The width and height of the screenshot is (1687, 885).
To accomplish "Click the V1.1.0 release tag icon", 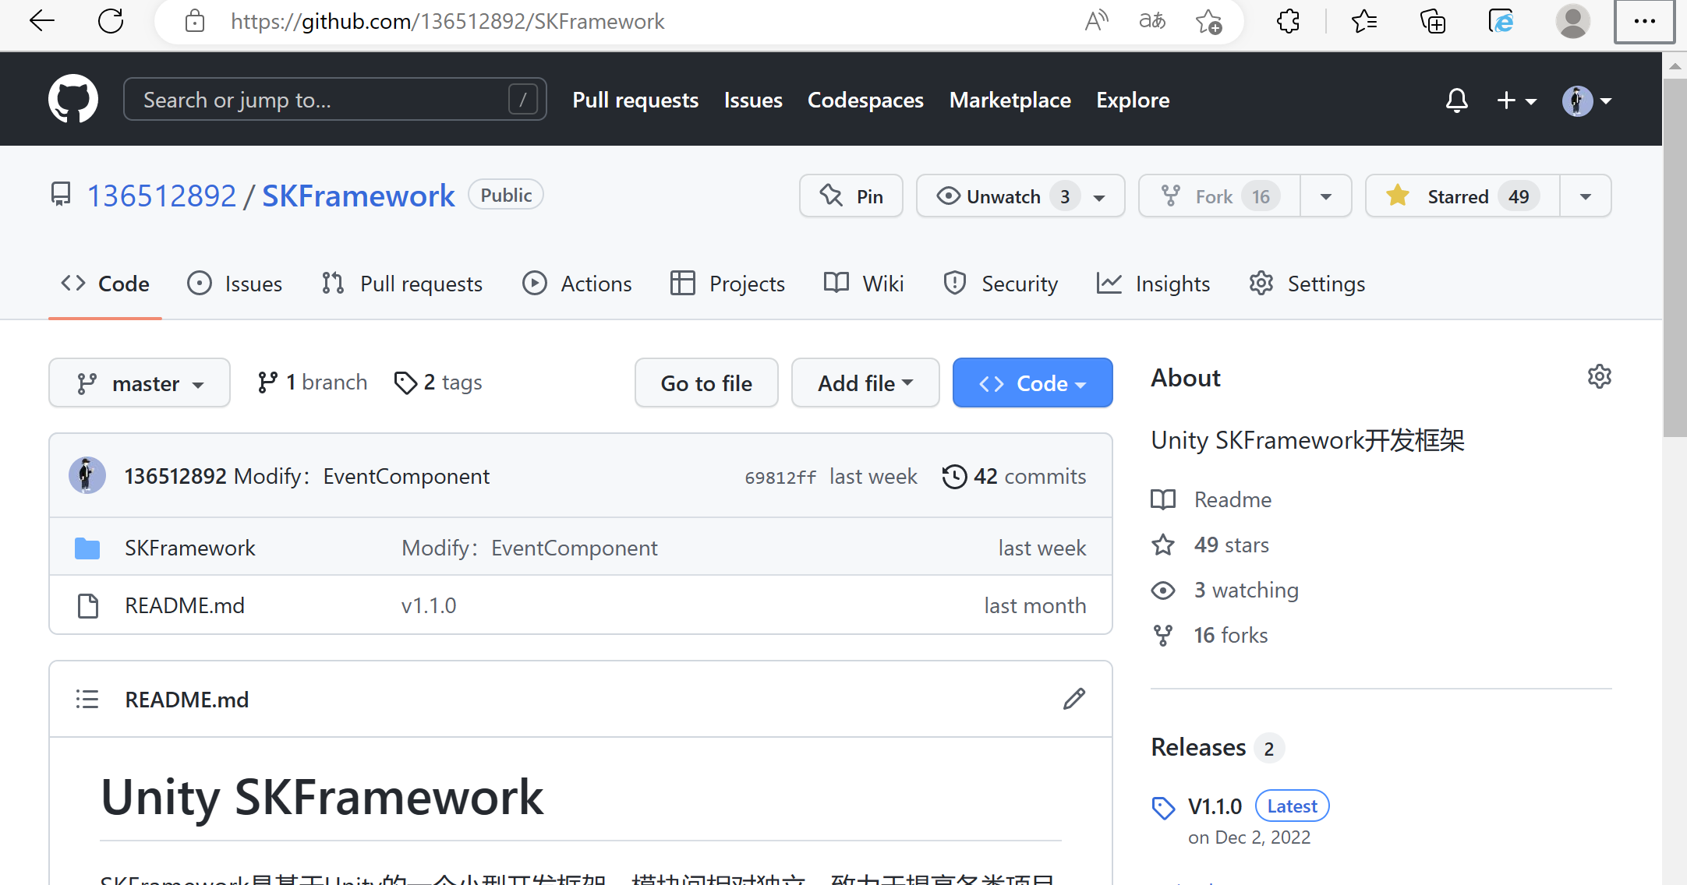I will 1163,808.
